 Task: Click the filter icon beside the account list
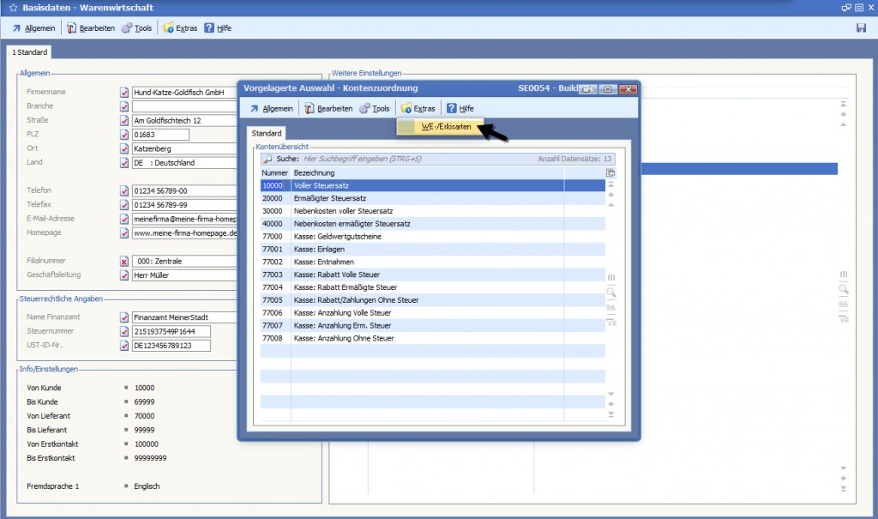pos(611,322)
